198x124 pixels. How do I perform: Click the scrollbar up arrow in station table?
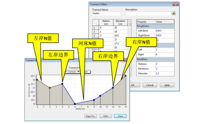[x=129, y=21]
